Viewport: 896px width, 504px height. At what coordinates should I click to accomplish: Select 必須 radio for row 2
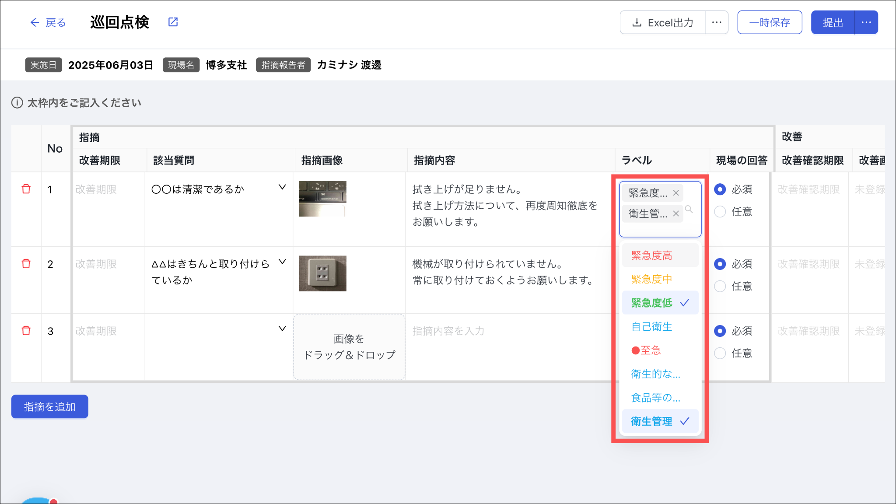click(720, 264)
